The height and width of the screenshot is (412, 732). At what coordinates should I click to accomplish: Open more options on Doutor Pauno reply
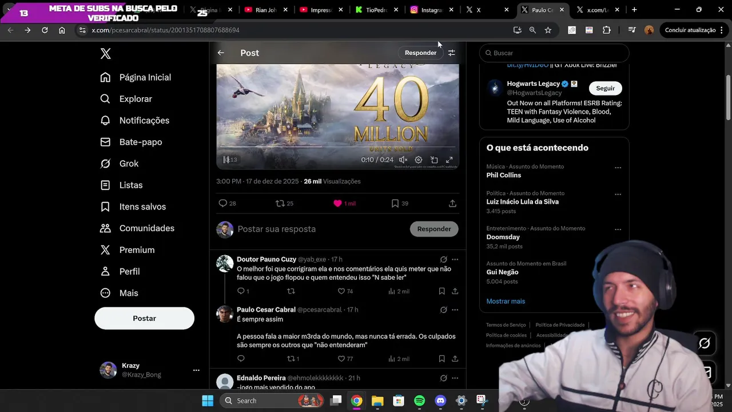pos(455,259)
